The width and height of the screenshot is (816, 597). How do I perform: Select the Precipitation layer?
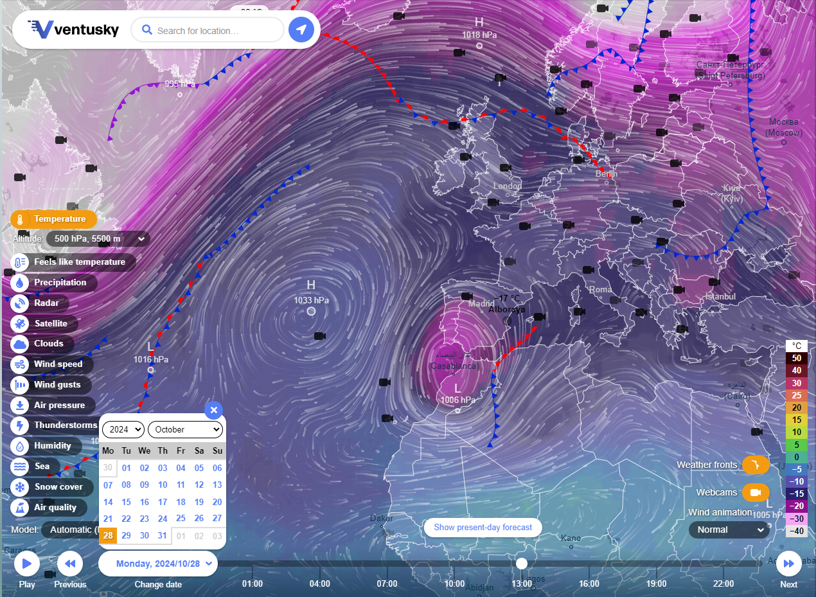point(60,283)
